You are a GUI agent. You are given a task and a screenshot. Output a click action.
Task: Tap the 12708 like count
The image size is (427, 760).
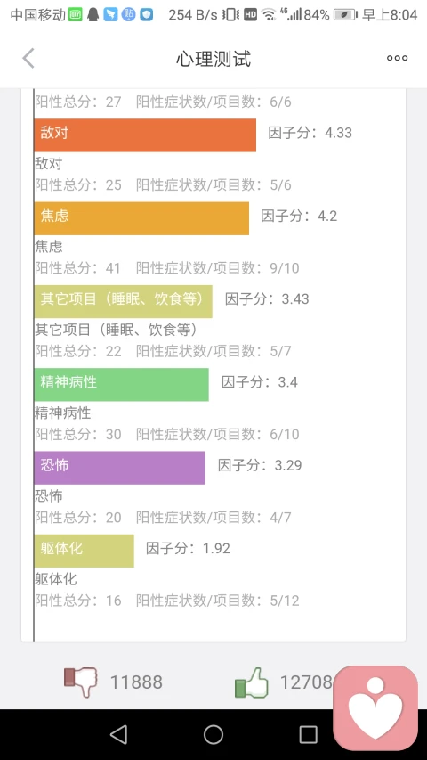click(306, 682)
